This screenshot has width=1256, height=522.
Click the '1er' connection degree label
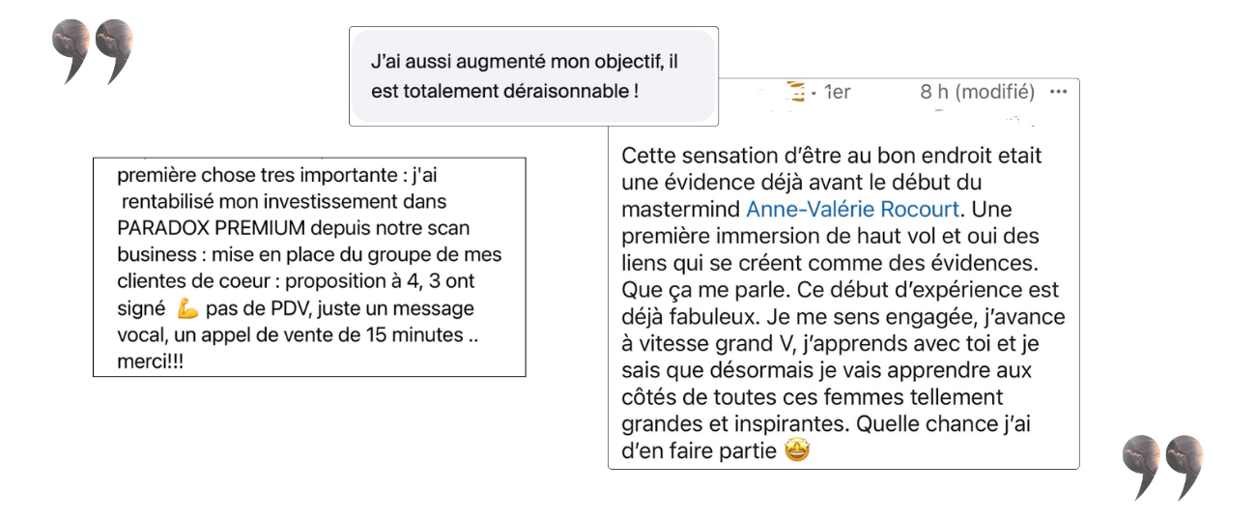[837, 93]
